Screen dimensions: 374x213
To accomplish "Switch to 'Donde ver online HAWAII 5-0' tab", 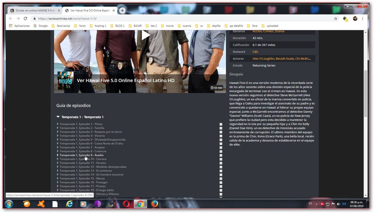I will (35, 10).
